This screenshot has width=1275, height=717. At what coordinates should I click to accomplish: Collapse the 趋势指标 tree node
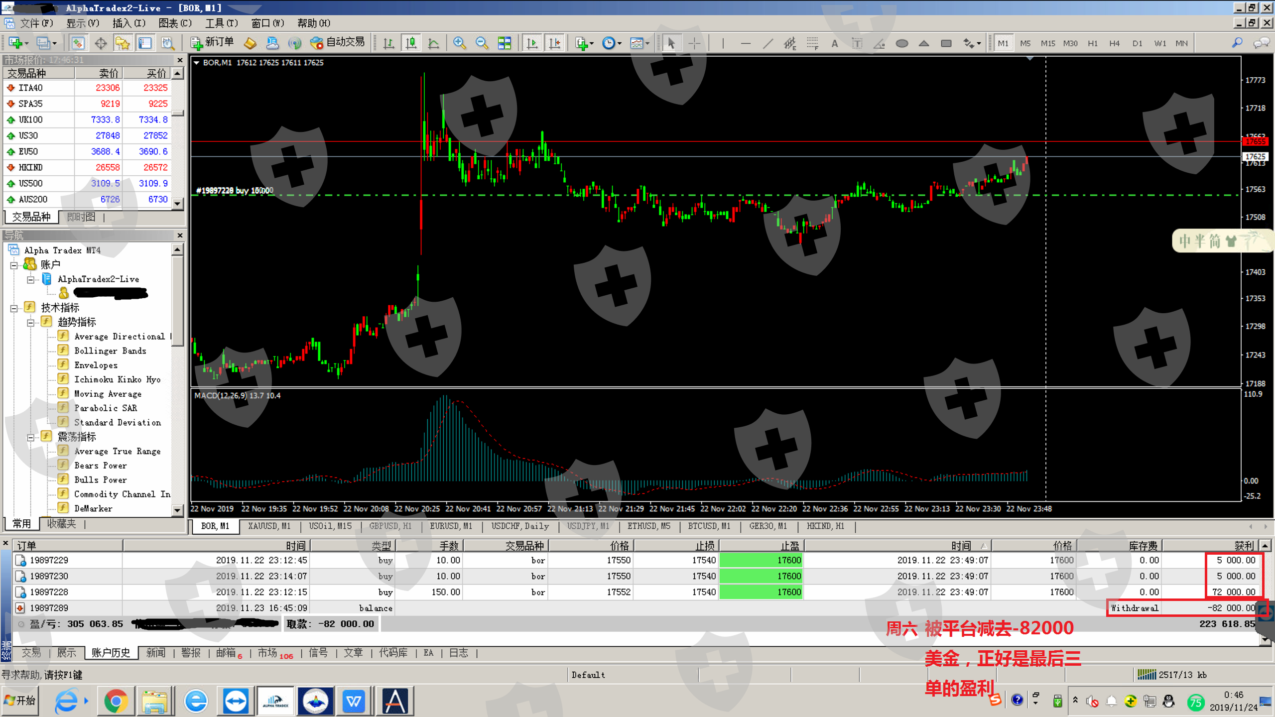31,322
